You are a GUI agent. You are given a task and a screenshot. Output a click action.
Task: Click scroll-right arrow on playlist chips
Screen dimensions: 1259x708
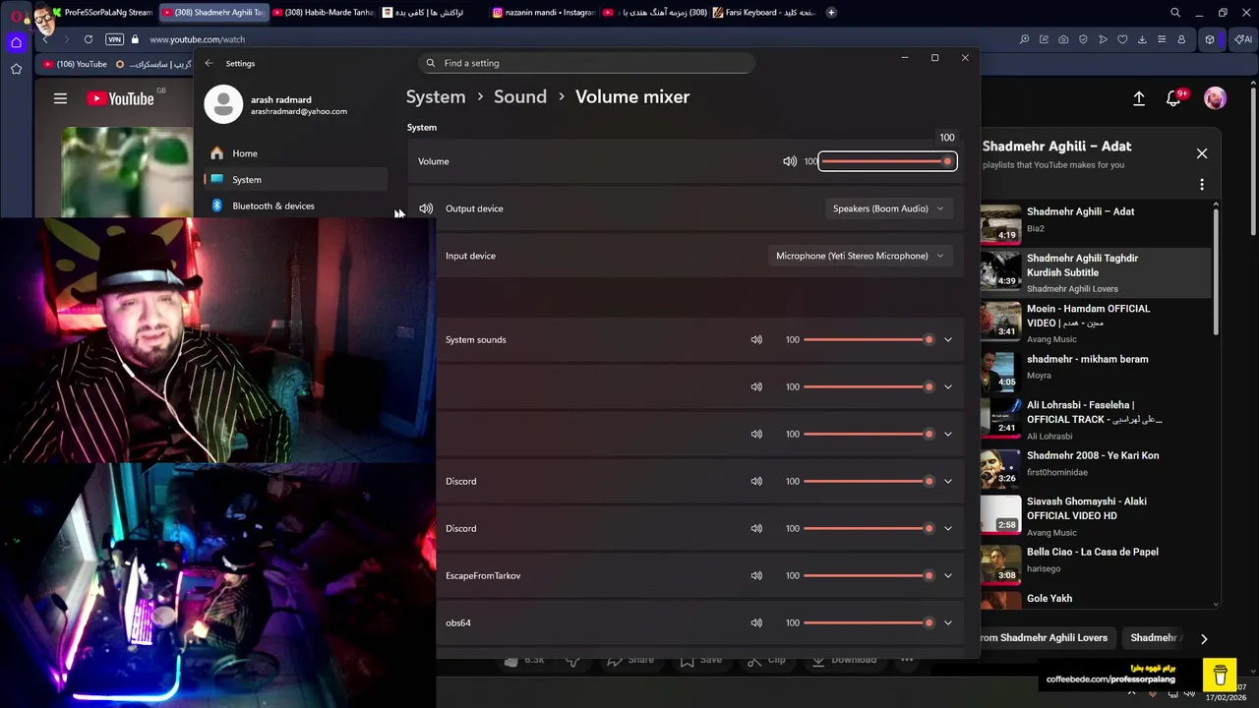point(1204,638)
